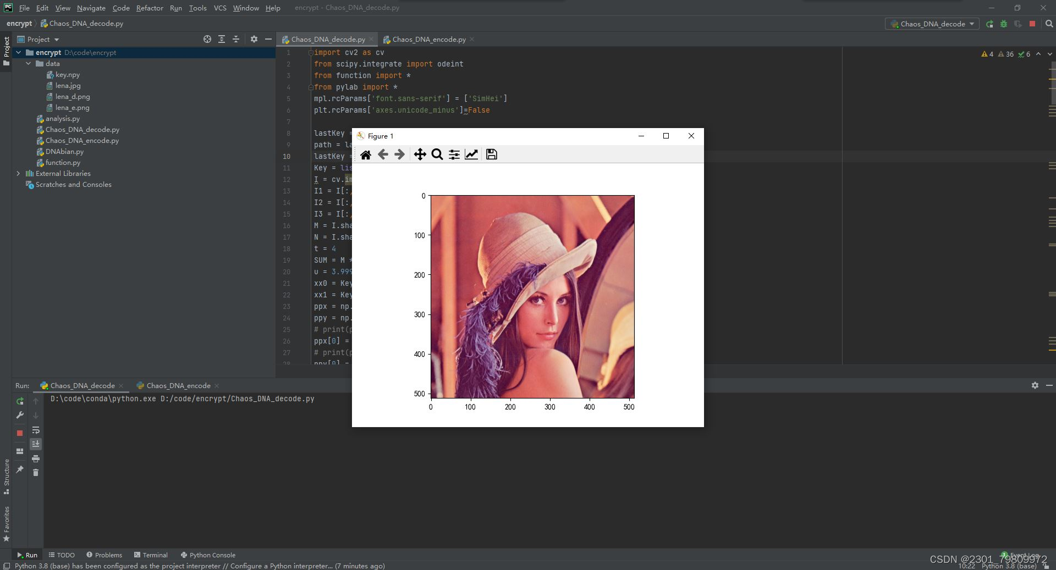1056x570 pixels.
Task: Print the Run console output
Action: (x=36, y=458)
